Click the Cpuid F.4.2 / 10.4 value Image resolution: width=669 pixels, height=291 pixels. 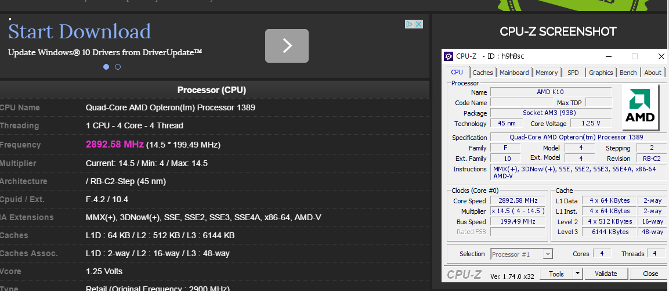107,200
